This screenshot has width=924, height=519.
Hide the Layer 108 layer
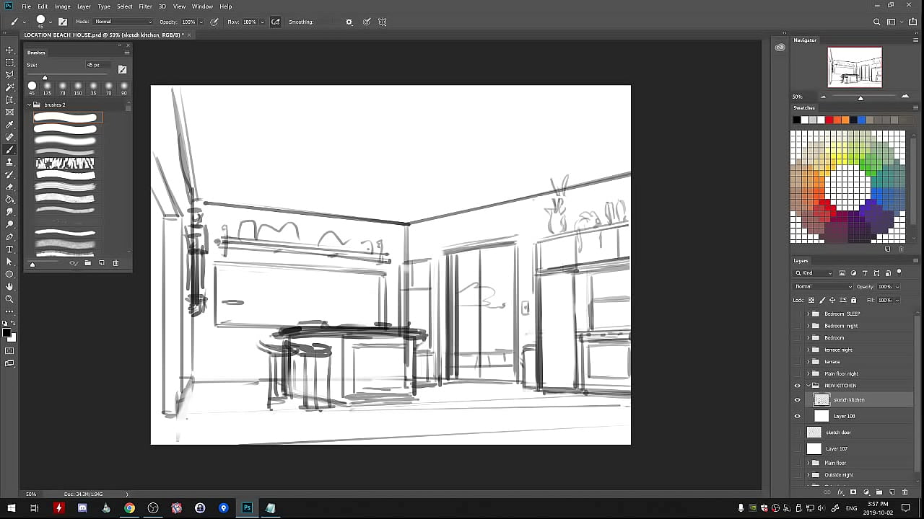(798, 416)
